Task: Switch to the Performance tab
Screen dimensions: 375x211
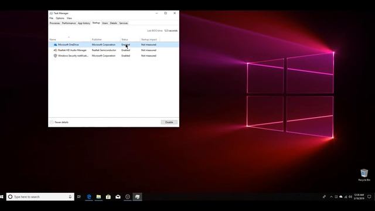Action: point(69,23)
